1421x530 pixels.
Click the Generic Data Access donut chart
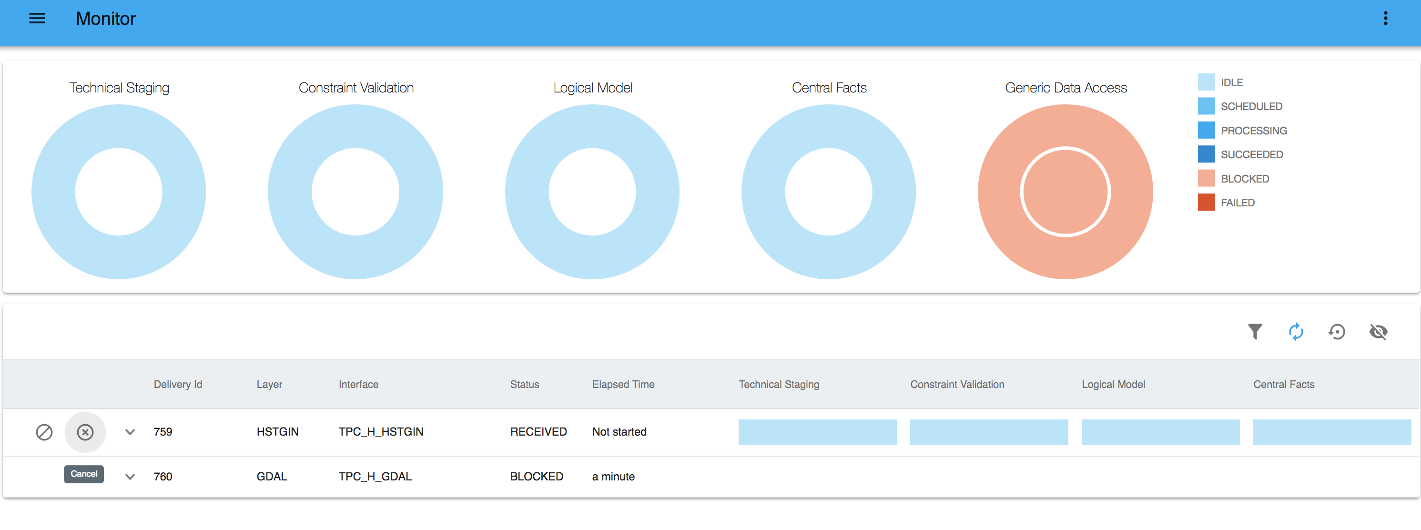[1065, 192]
